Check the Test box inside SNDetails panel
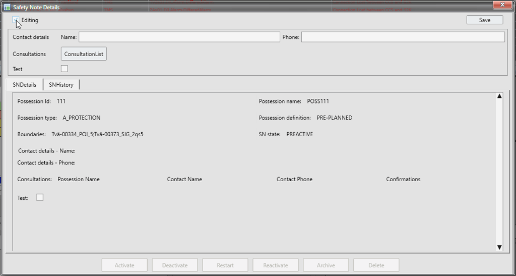This screenshot has height=276, width=516. [x=40, y=197]
